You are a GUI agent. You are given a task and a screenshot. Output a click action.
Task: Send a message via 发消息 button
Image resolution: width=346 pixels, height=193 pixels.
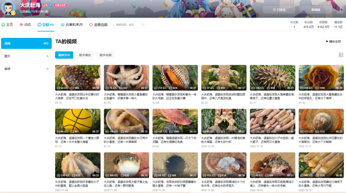coord(316,10)
